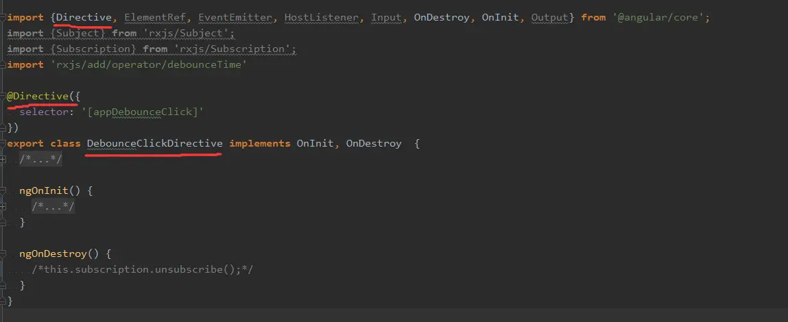The width and height of the screenshot is (788, 322).
Task: Click the 'export' keyword
Action: 25,143
